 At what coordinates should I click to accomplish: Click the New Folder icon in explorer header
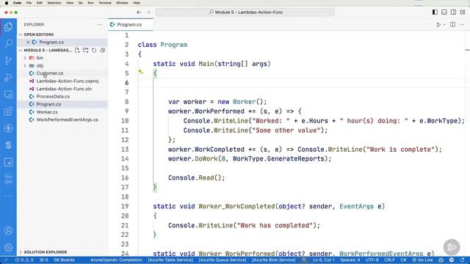click(86, 51)
